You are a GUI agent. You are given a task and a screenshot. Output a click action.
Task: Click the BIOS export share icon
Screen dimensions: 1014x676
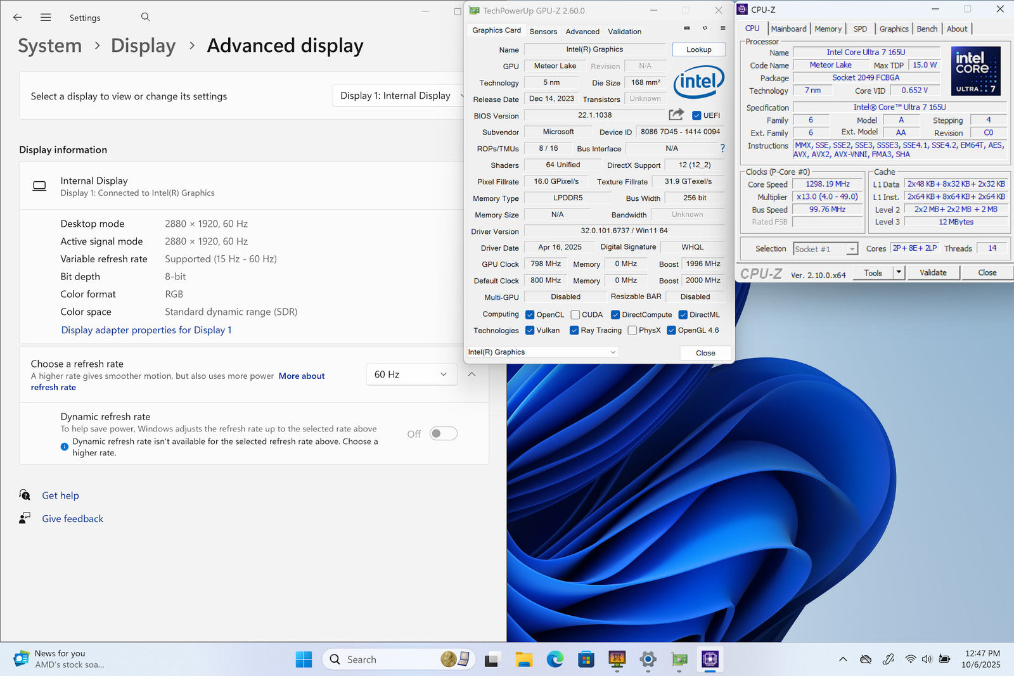pos(676,115)
